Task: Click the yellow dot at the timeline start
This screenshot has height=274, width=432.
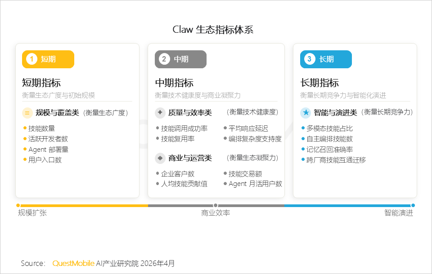Action: pyautogui.click(x=17, y=205)
